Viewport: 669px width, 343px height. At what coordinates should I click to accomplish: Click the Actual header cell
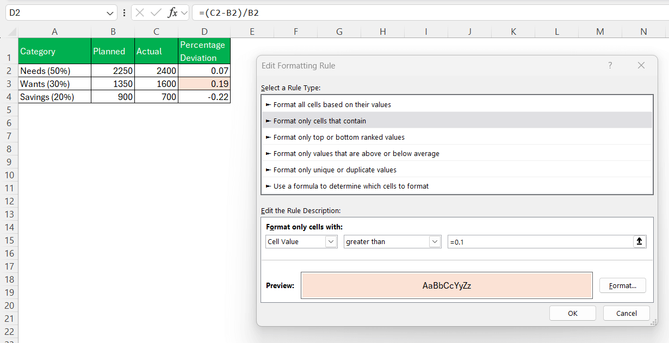click(x=156, y=51)
